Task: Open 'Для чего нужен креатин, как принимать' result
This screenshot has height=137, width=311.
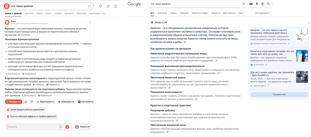Action: [272, 74]
